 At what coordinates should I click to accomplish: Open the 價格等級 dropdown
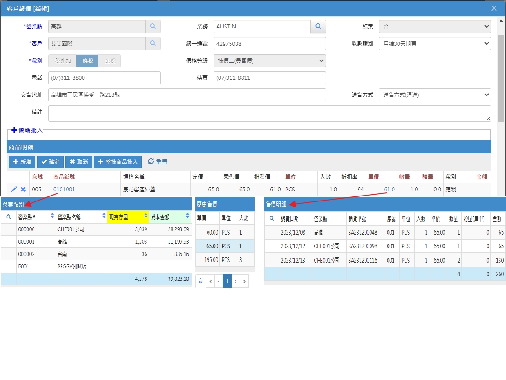pos(270,61)
